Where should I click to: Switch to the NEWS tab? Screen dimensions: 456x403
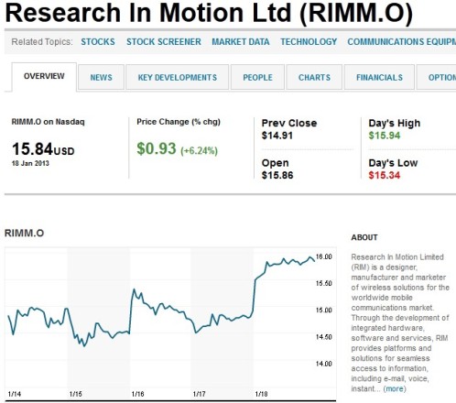101,77
